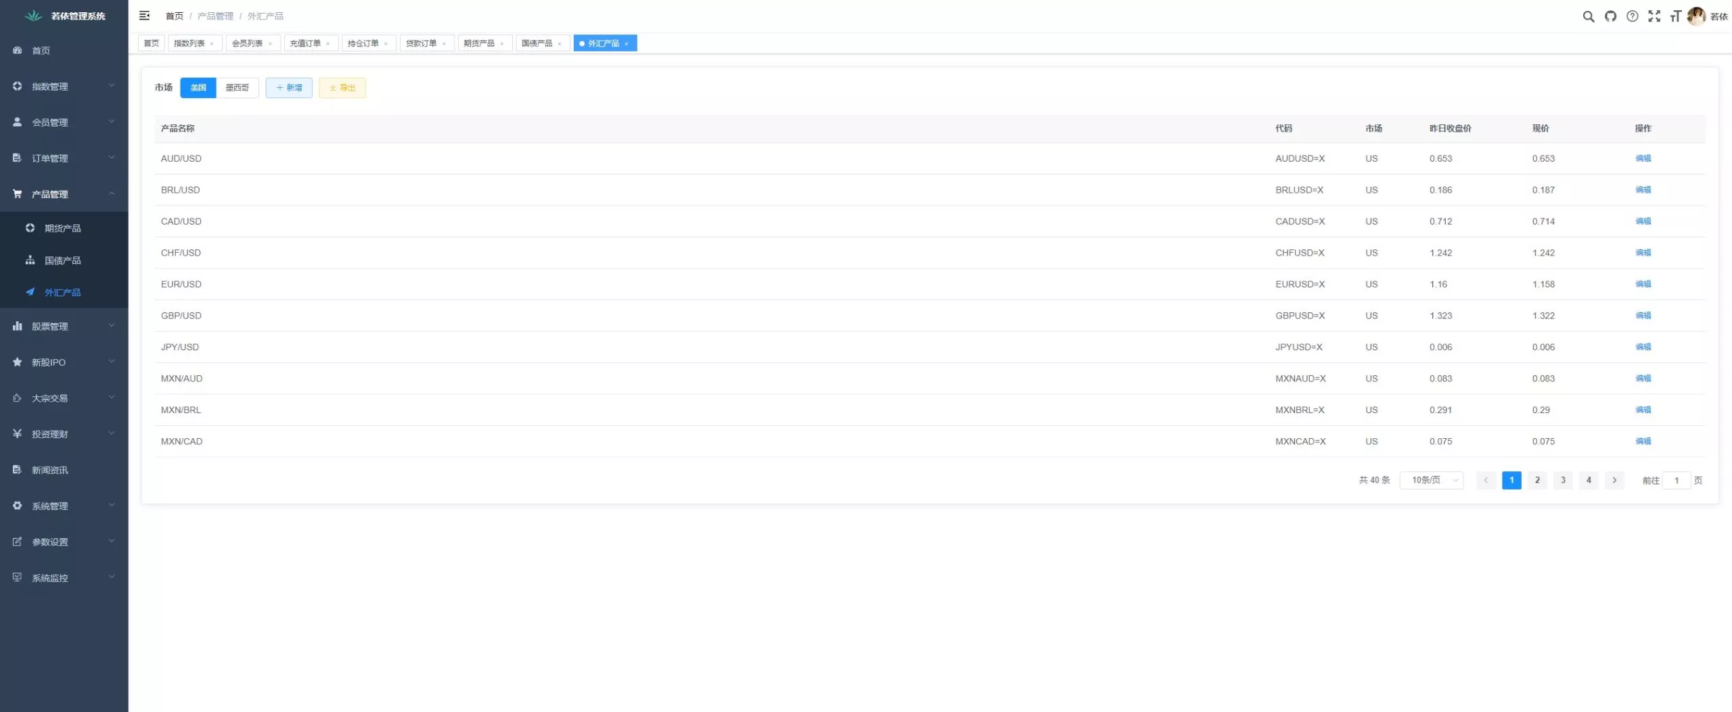Image resolution: width=1732 pixels, height=712 pixels.
Task: Collapse the 产品管理 sidebar menu
Action: 64,194
